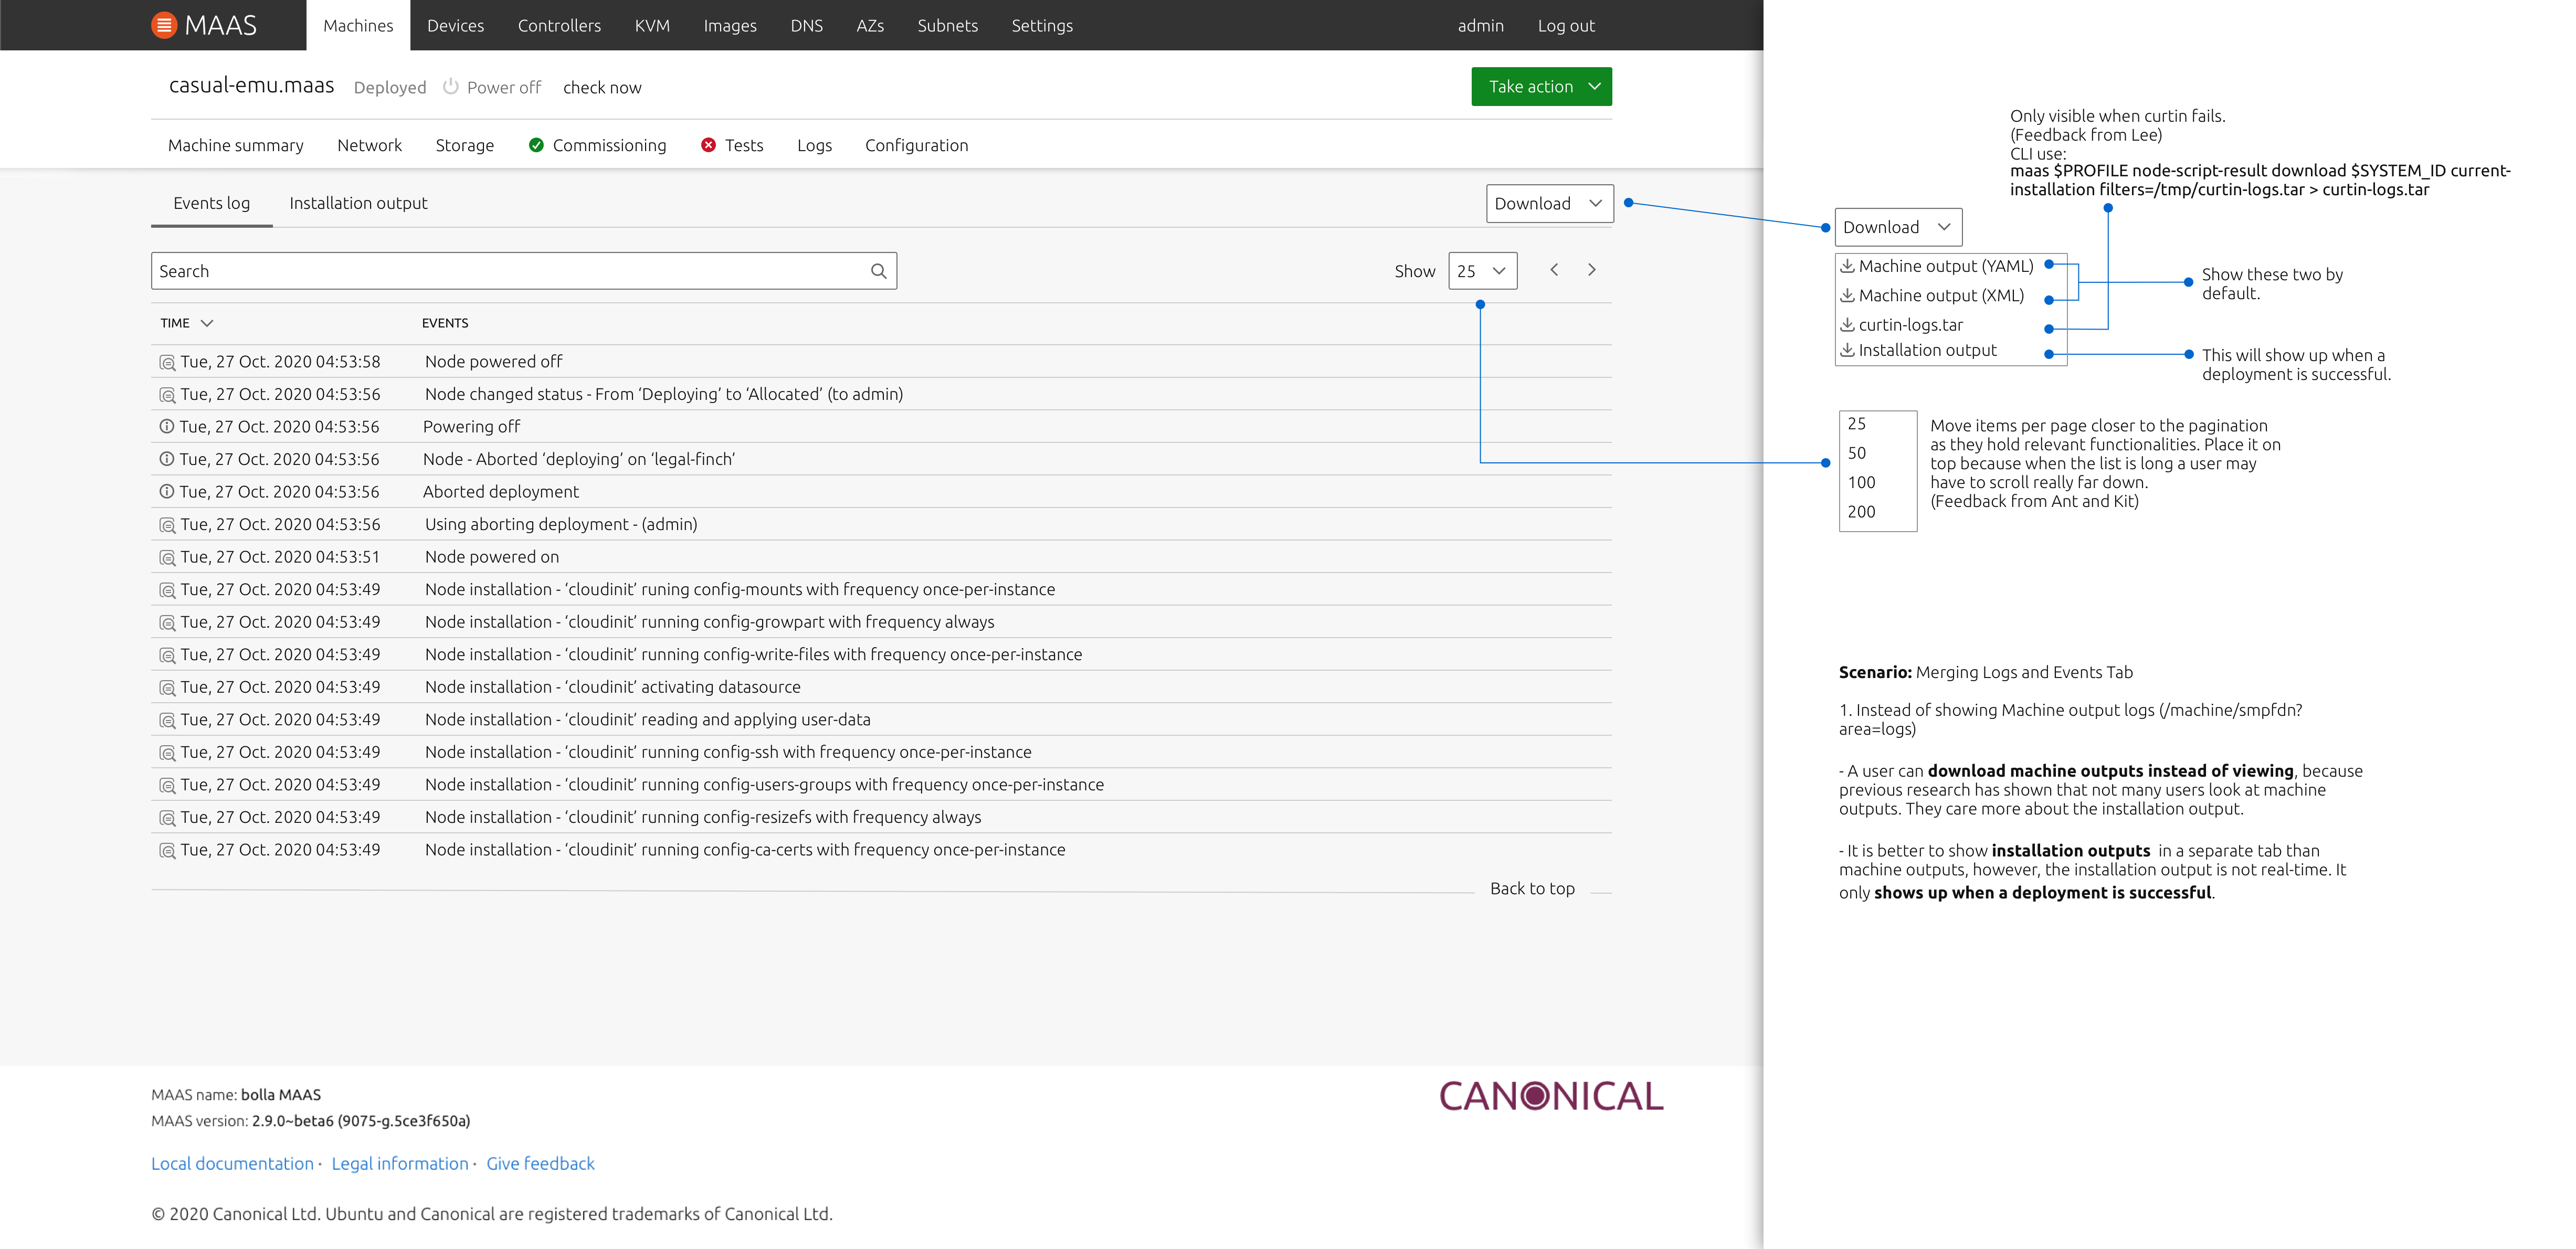Click info icon beside 'Aborted deployment'
The height and width of the screenshot is (1249, 2576).
167,492
